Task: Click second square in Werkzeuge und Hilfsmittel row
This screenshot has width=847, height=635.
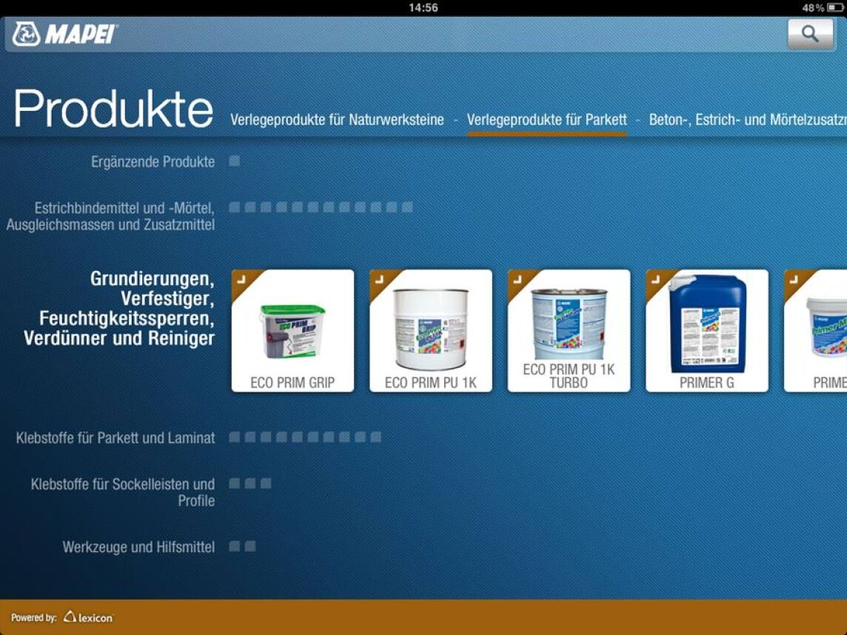Action: (x=250, y=546)
